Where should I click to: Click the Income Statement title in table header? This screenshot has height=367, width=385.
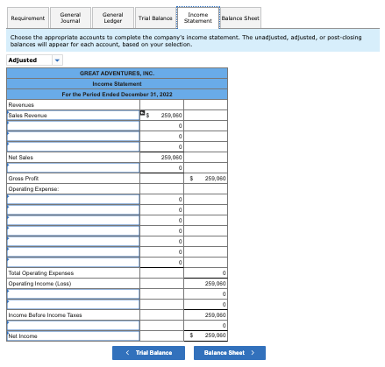(117, 84)
